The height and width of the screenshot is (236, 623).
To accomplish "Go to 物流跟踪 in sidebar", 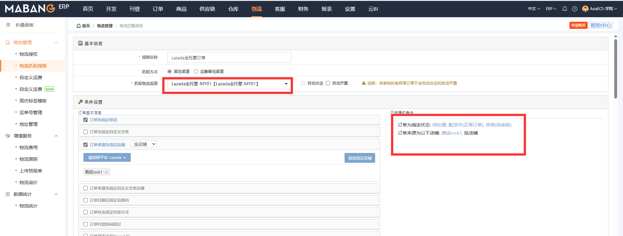I will 29,159.
